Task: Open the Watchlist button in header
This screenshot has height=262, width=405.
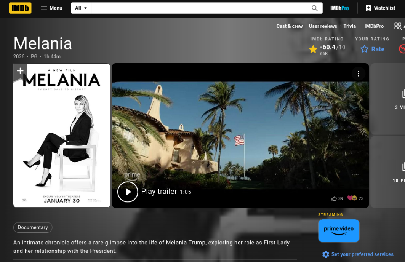Action: [x=380, y=8]
